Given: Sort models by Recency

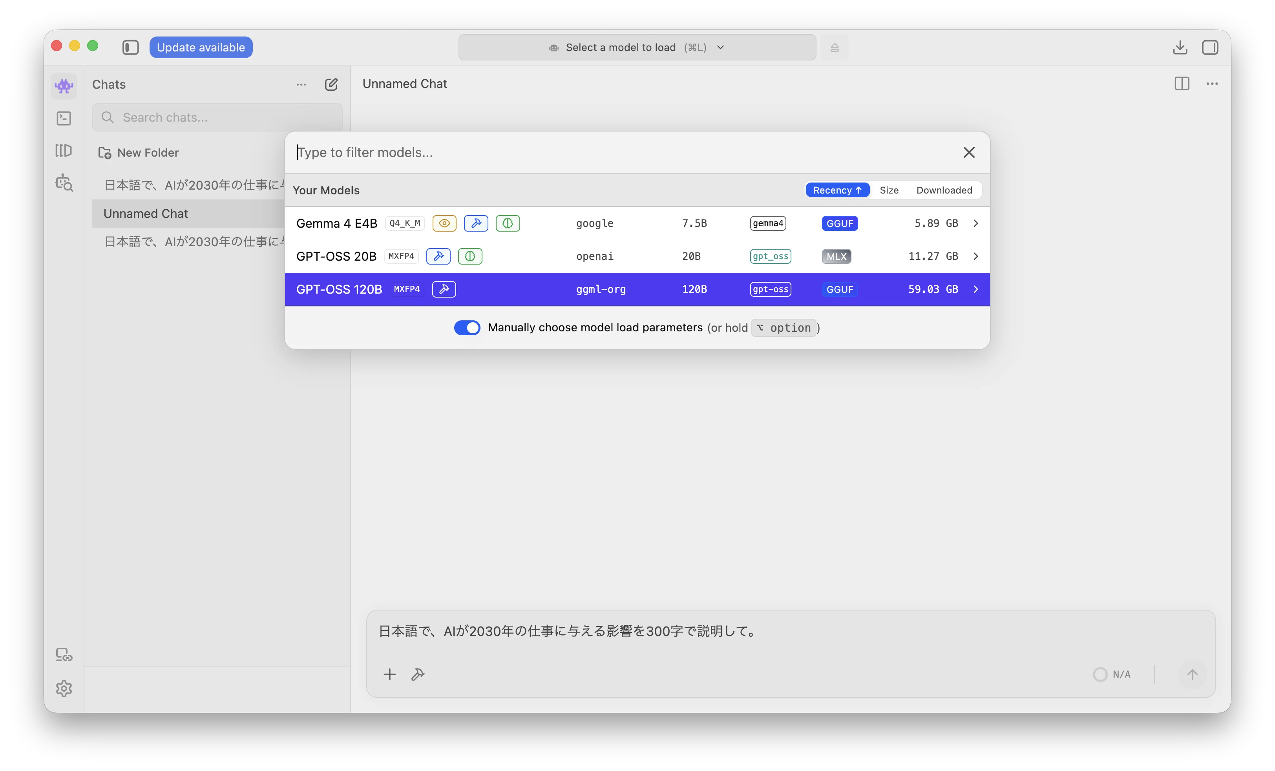Looking at the screenshot, I should coord(837,190).
